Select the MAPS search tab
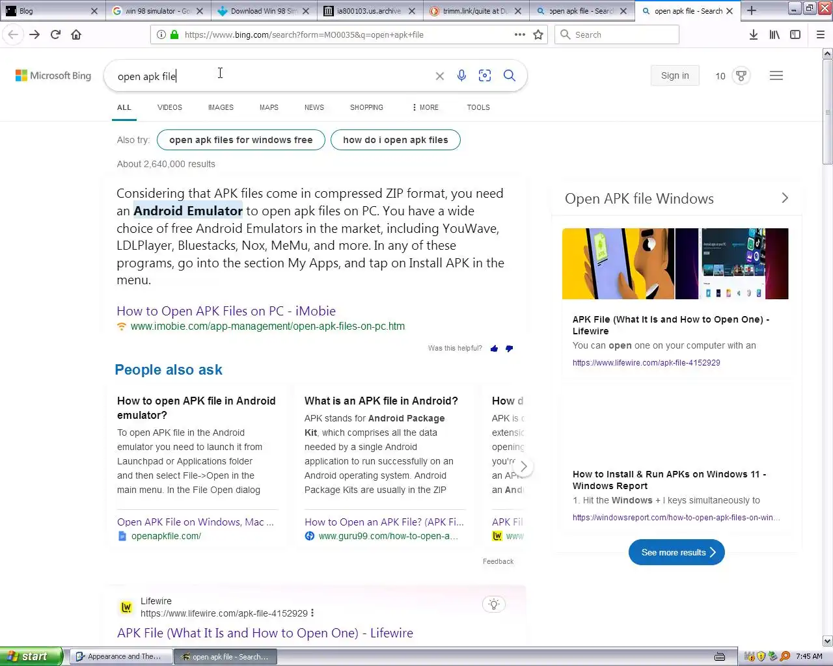 pos(269,107)
